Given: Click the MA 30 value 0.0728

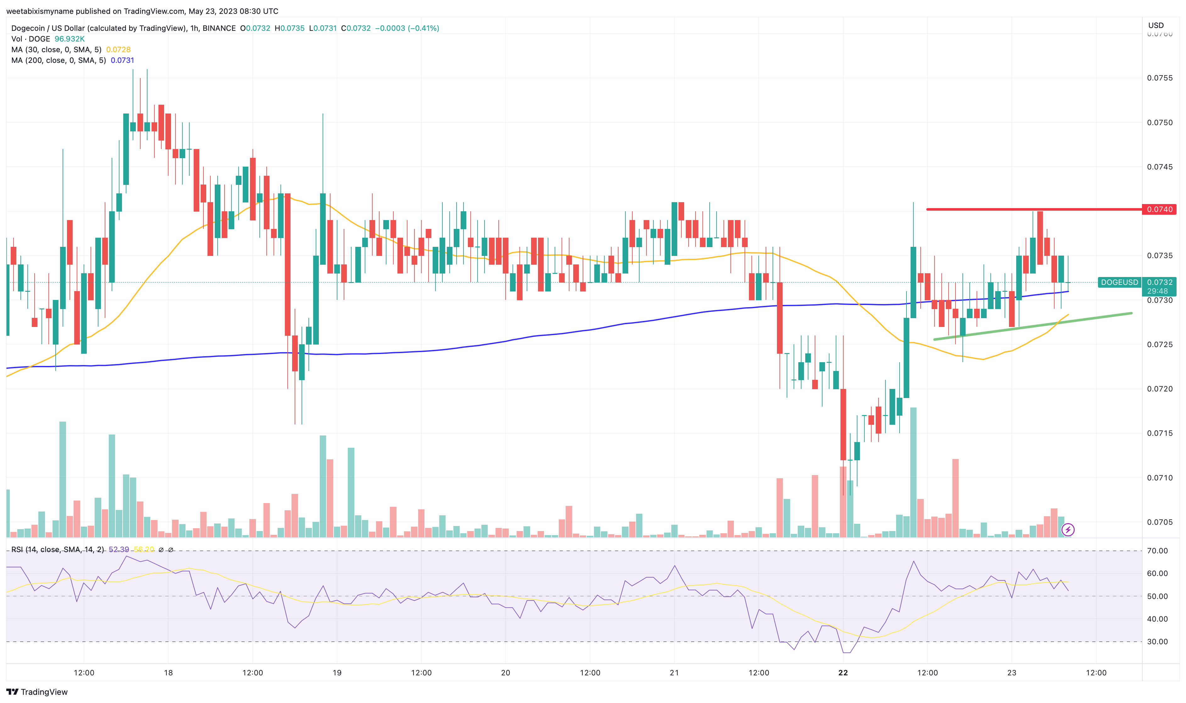Looking at the screenshot, I should tap(119, 50).
